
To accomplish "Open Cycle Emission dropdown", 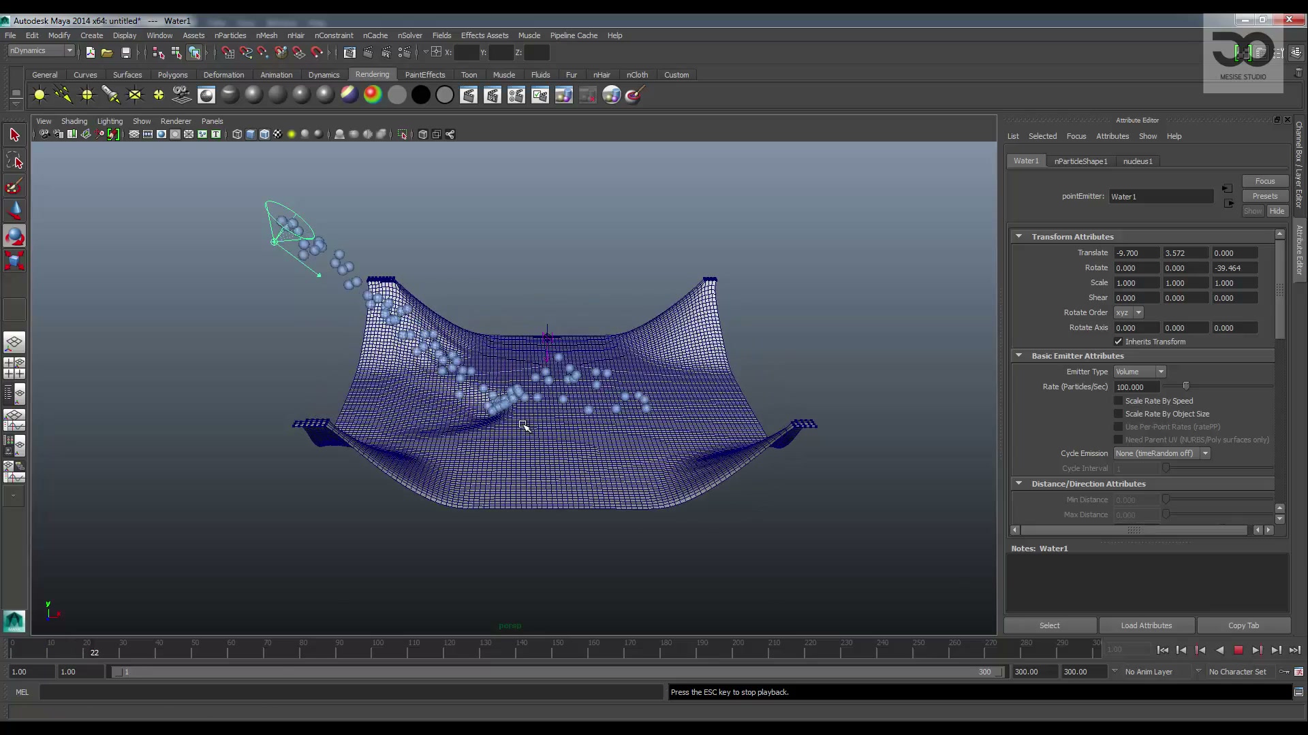I will click(x=1162, y=453).
